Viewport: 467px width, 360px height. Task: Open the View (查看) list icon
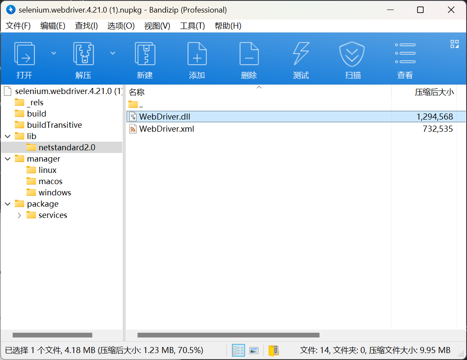405,54
